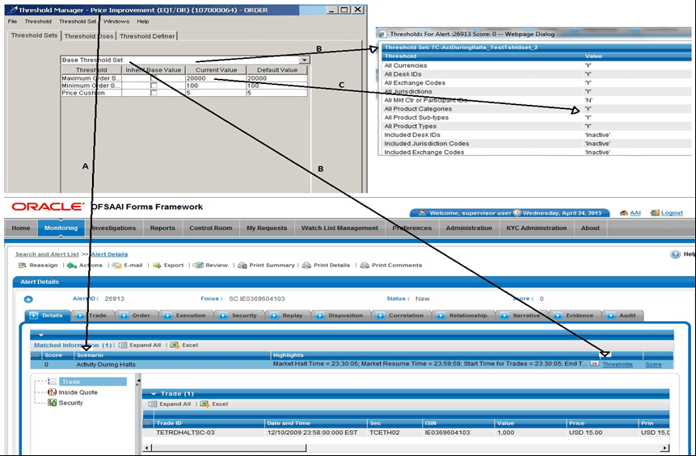This screenshot has width=696, height=456.
Task: Click Excel icon in Trade section
Action: 205,404
